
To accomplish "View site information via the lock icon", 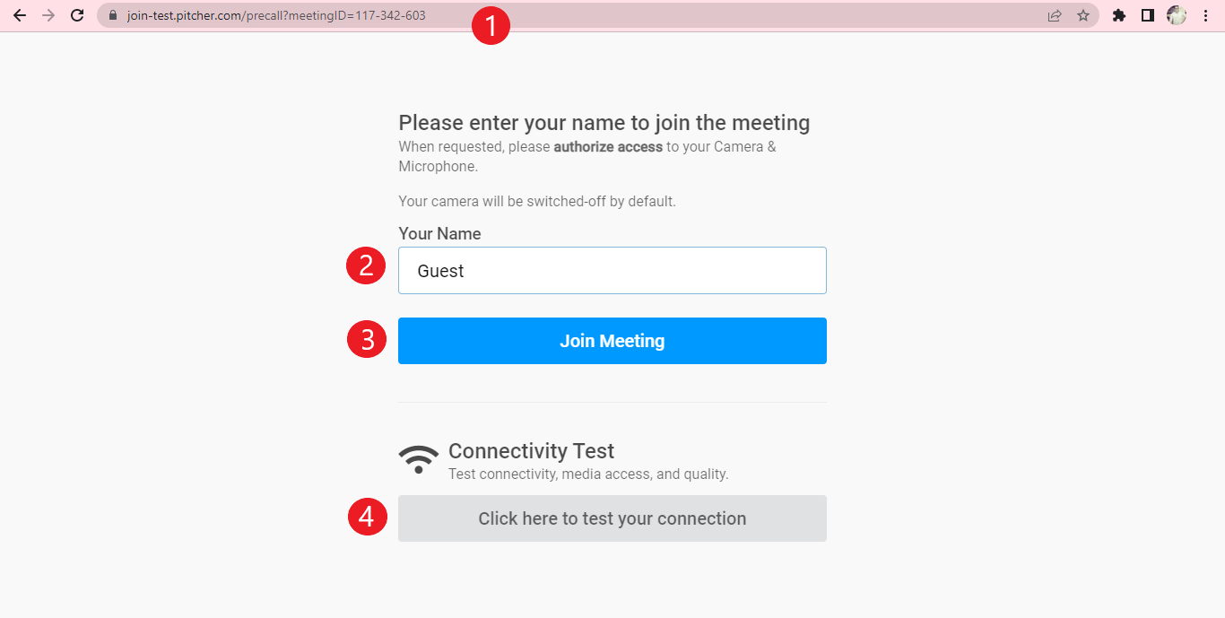I will [113, 15].
